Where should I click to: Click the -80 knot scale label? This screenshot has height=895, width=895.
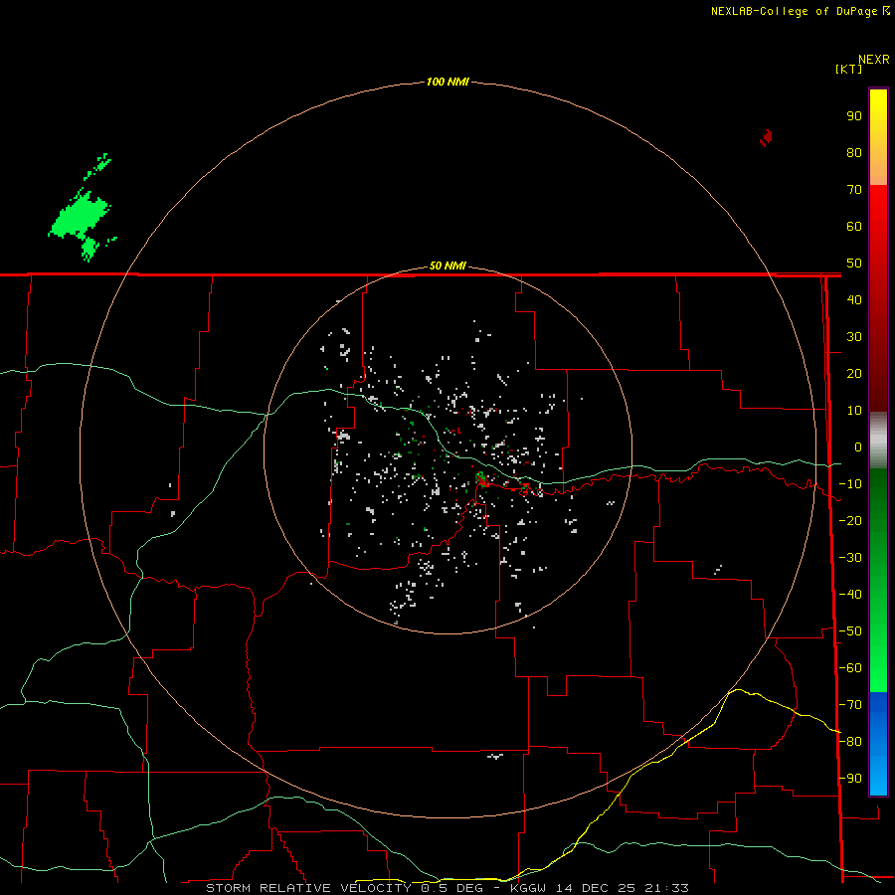coord(850,742)
